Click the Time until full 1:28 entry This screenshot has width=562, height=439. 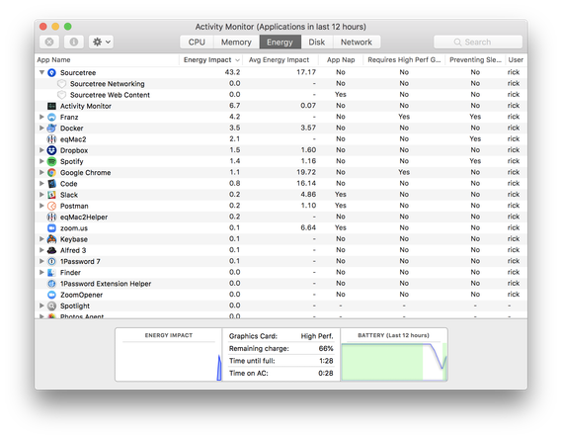click(x=281, y=361)
